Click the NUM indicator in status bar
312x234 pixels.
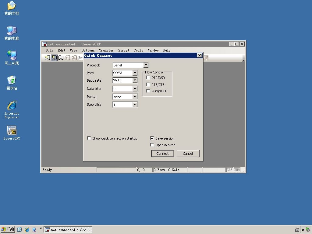click(237, 170)
